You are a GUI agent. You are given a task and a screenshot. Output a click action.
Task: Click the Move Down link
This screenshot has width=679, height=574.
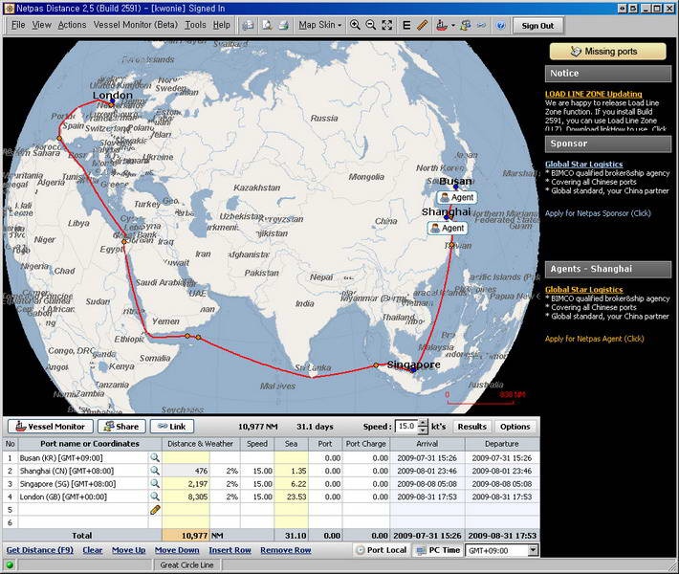[177, 550]
